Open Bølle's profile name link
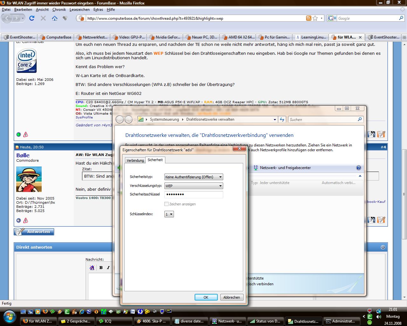This screenshot has width=407, height=326. tap(23, 155)
